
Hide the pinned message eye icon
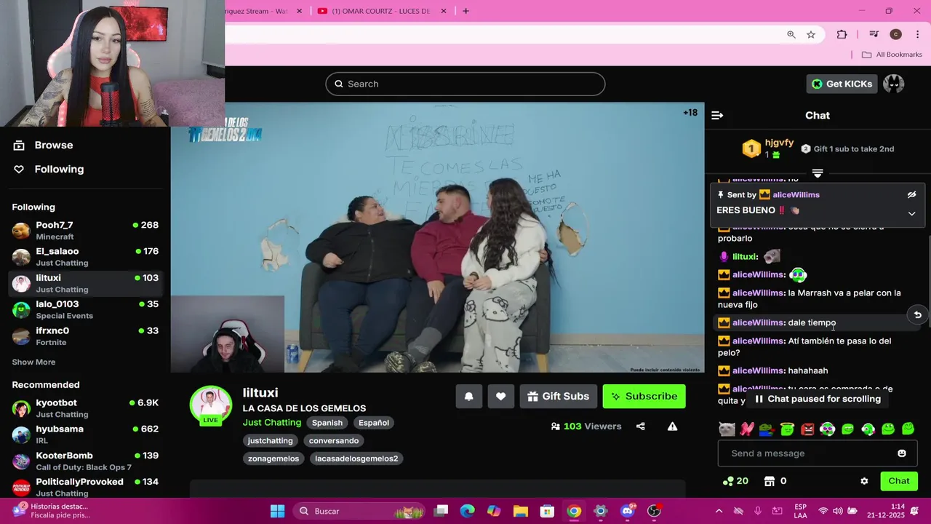point(911,195)
